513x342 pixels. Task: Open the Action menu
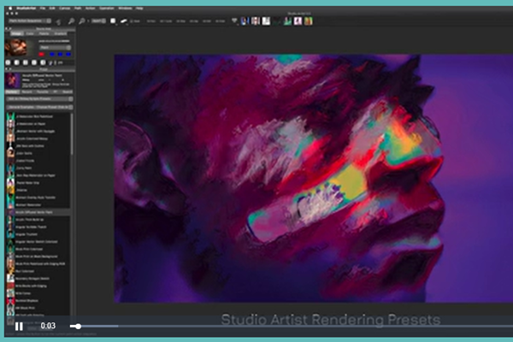(90, 9)
